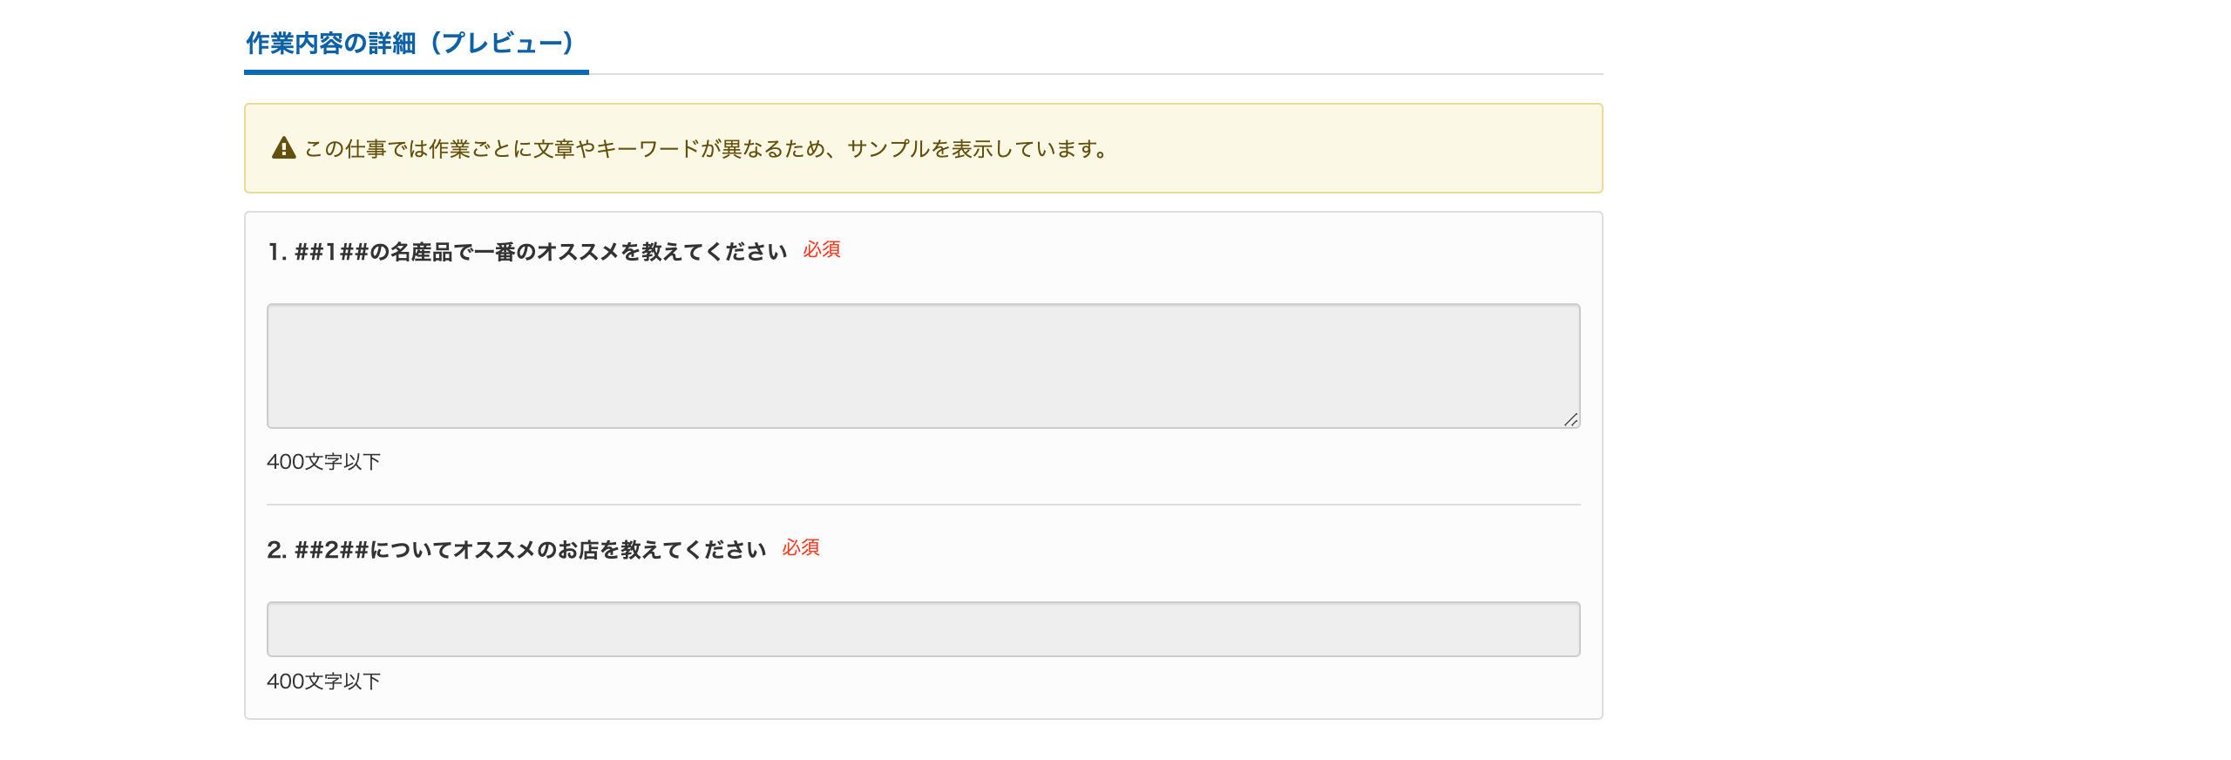This screenshot has height=760, width=2231.
Task: Click the red 必須 badge on question 2
Action: pos(801,549)
